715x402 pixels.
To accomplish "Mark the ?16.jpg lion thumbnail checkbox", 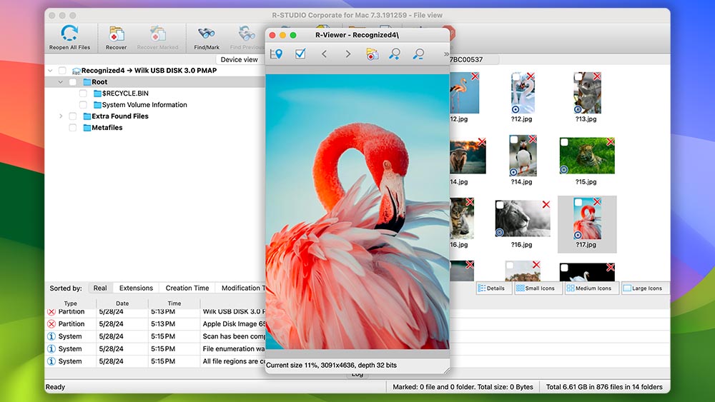I will 500,206.
